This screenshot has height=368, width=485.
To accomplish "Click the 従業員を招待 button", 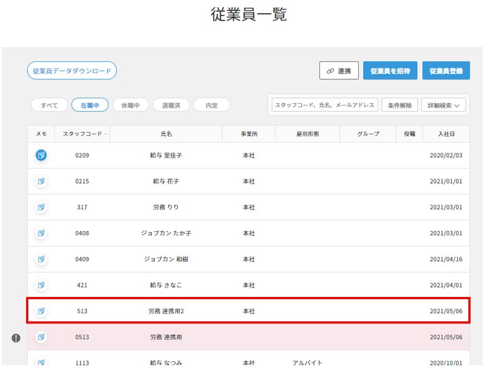I will 390,70.
